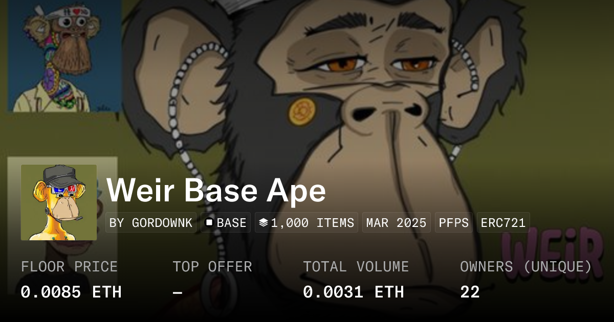Click the Weir Base Ape collection avatar
The height and width of the screenshot is (322, 614).
(59, 202)
